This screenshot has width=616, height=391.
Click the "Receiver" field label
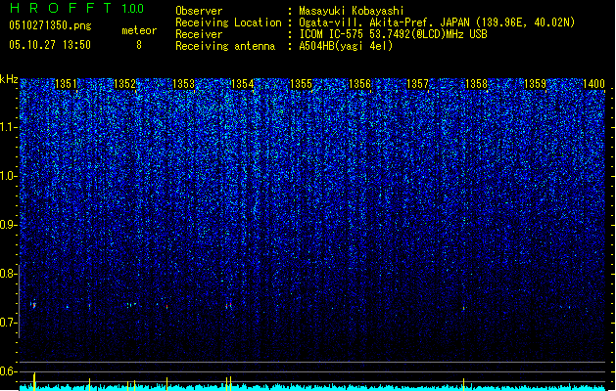(199, 34)
